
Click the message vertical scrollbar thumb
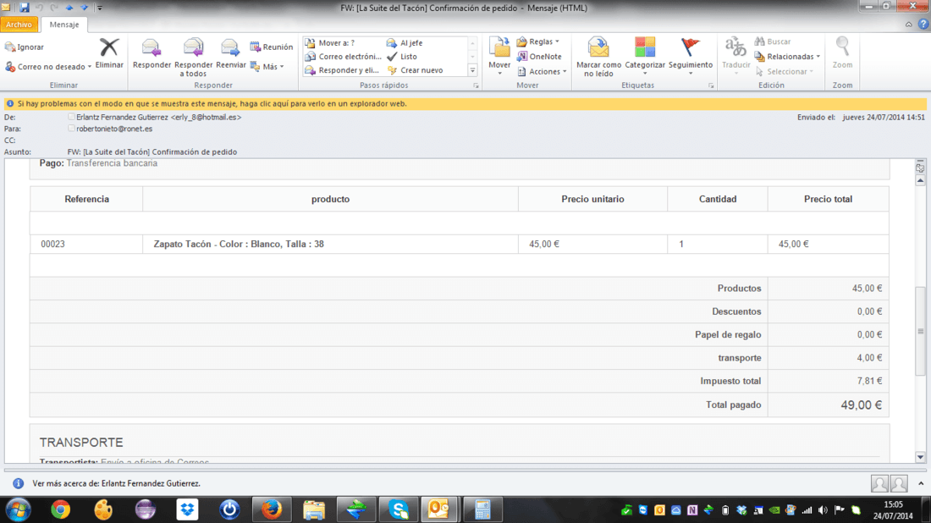pos(920,331)
